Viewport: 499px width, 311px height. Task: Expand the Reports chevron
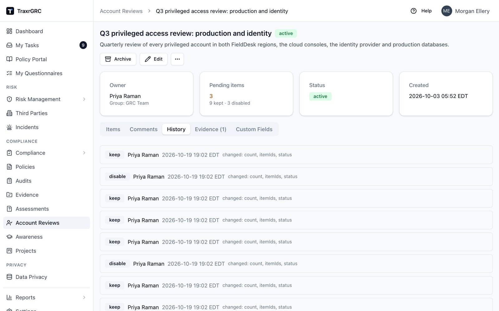click(84, 297)
